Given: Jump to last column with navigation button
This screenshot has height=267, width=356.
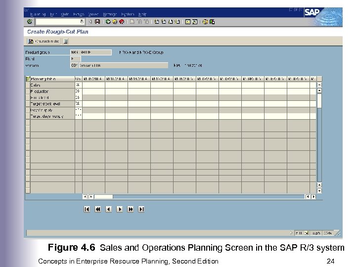Looking at the screenshot, I should pos(141,209).
